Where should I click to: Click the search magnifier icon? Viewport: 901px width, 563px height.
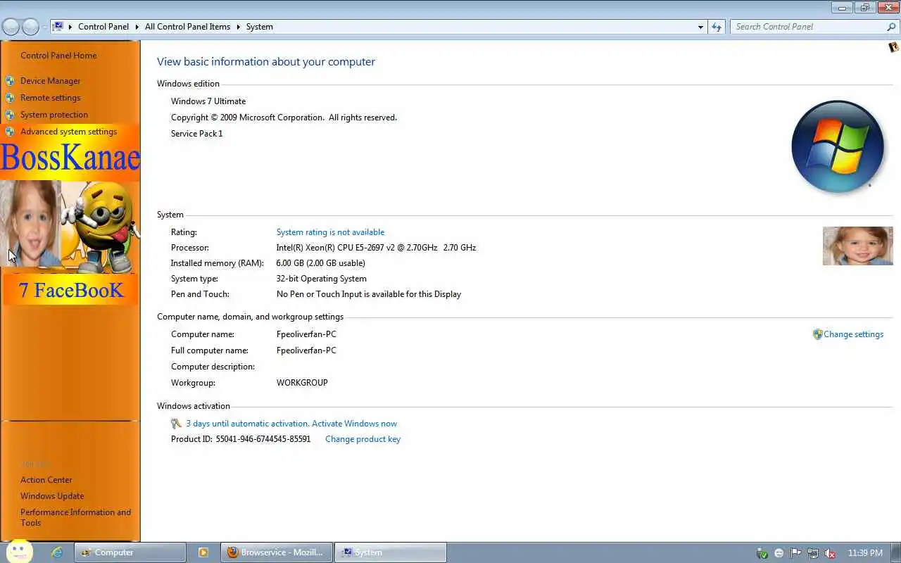pyautogui.click(x=891, y=27)
